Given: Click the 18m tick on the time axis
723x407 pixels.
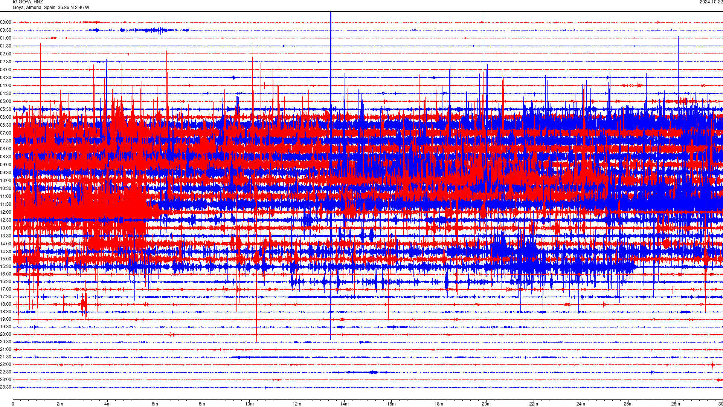Looking at the screenshot, I should 439,404.
